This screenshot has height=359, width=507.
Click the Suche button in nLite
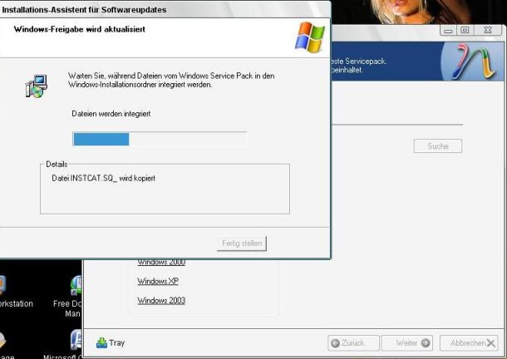[x=438, y=146]
